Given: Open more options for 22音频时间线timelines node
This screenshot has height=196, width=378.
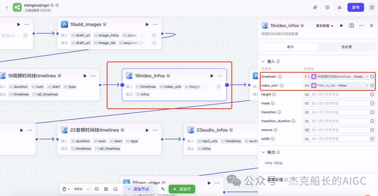Looking at the screenshot, I should click(x=155, y=130).
